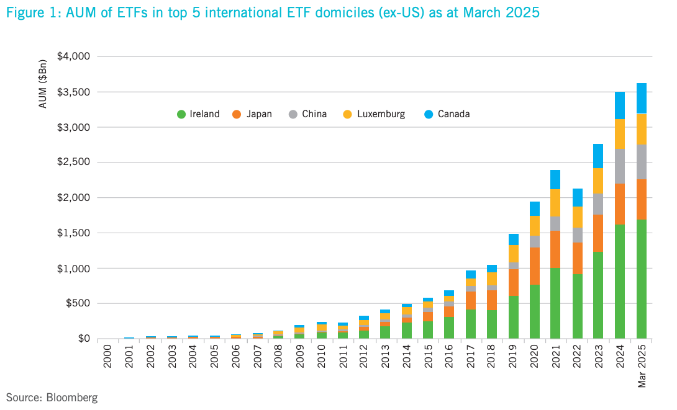
Task: Select the Ireland legend label
Action: pyautogui.click(x=205, y=114)
